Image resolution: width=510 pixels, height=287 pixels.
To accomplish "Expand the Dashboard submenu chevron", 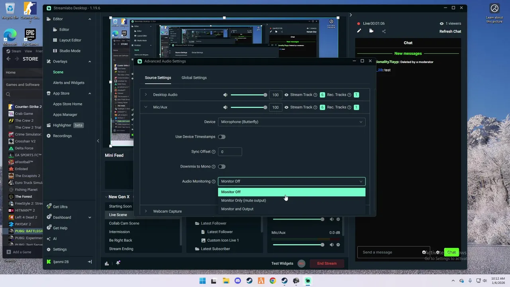I will point(90,218).
